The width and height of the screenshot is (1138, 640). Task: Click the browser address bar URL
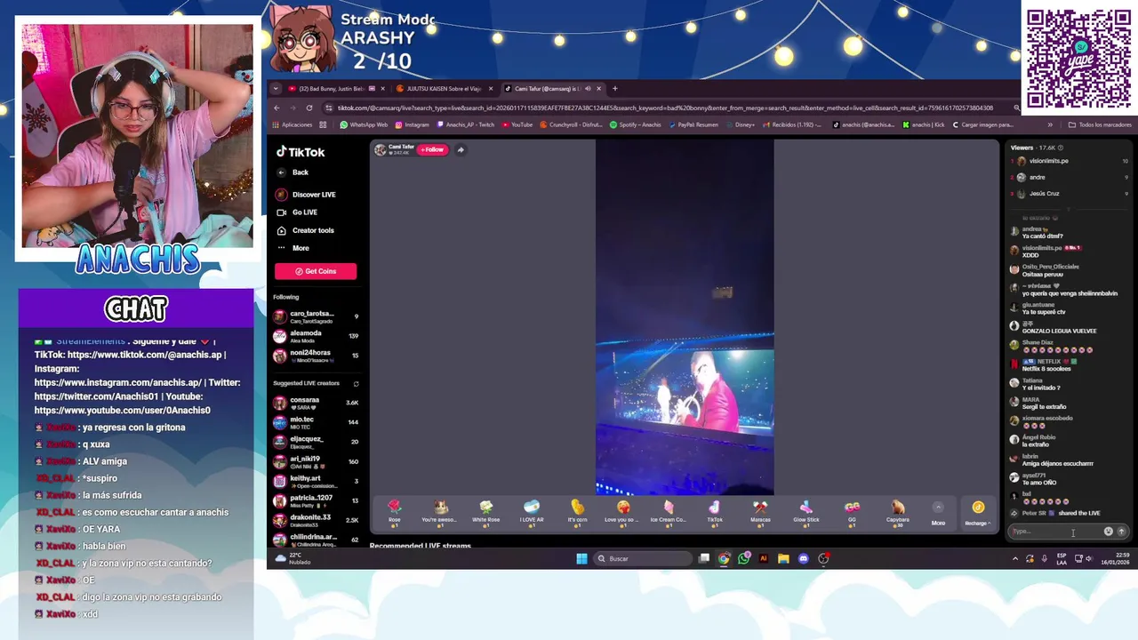665,108
